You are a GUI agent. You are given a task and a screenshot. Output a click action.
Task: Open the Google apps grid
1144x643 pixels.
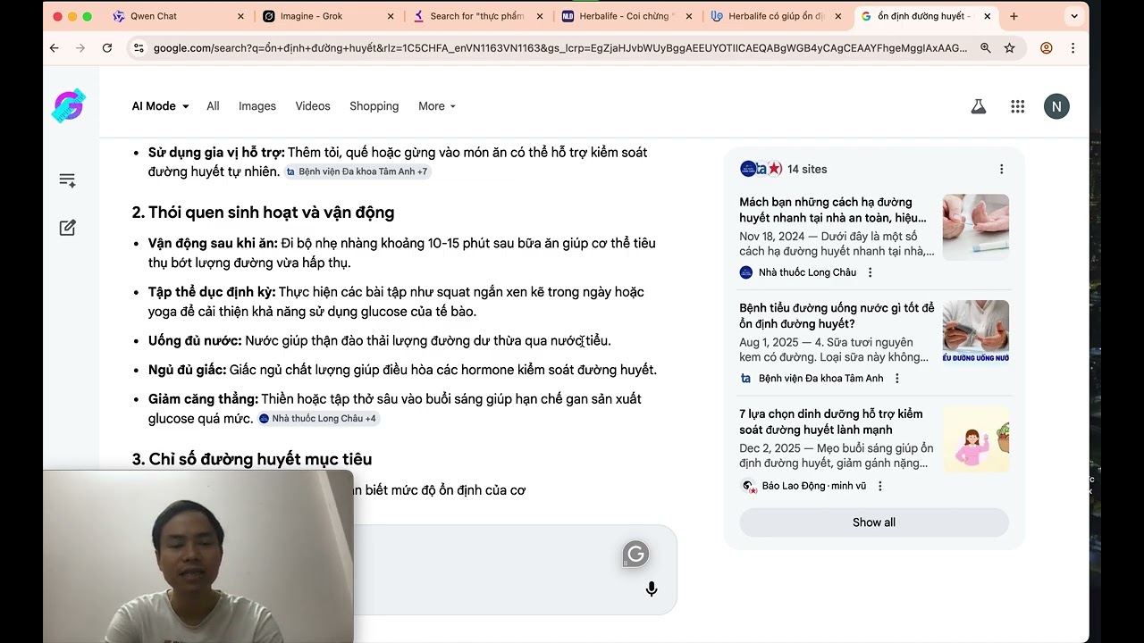(1017, 106)
